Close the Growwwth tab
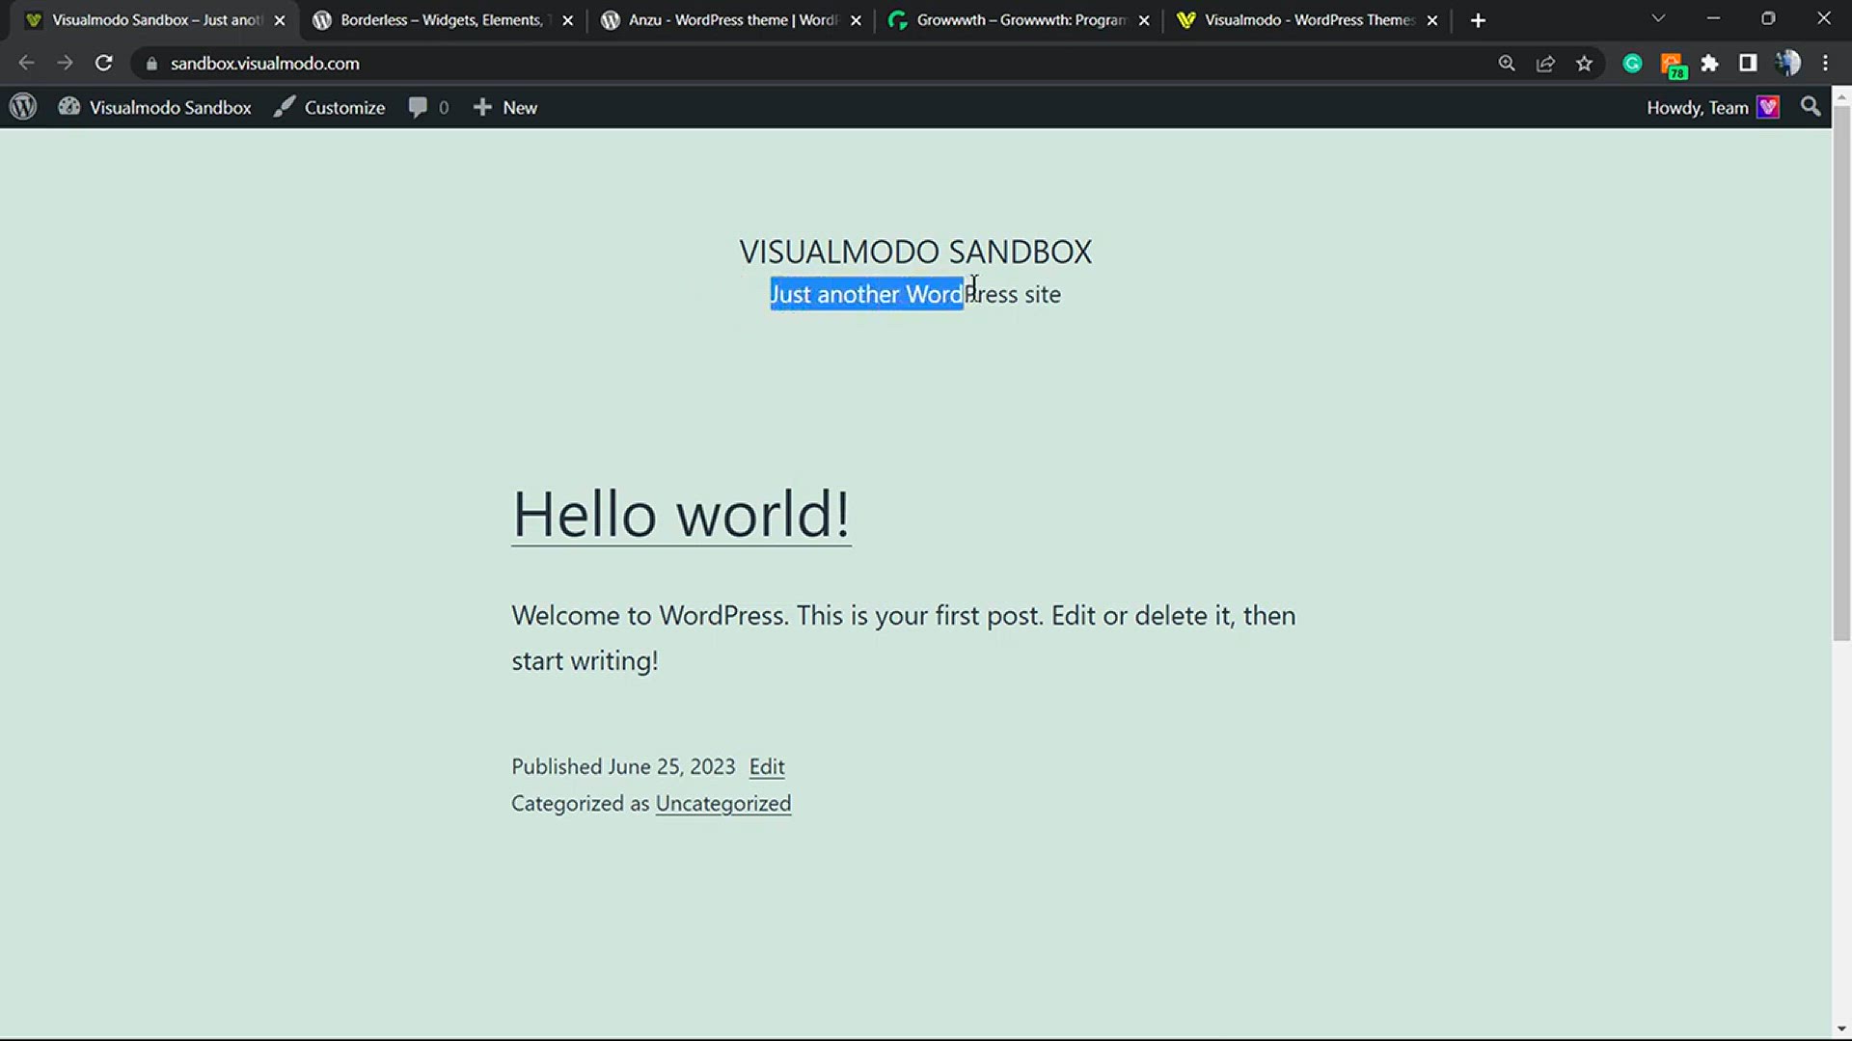 tap(1144, 20)
